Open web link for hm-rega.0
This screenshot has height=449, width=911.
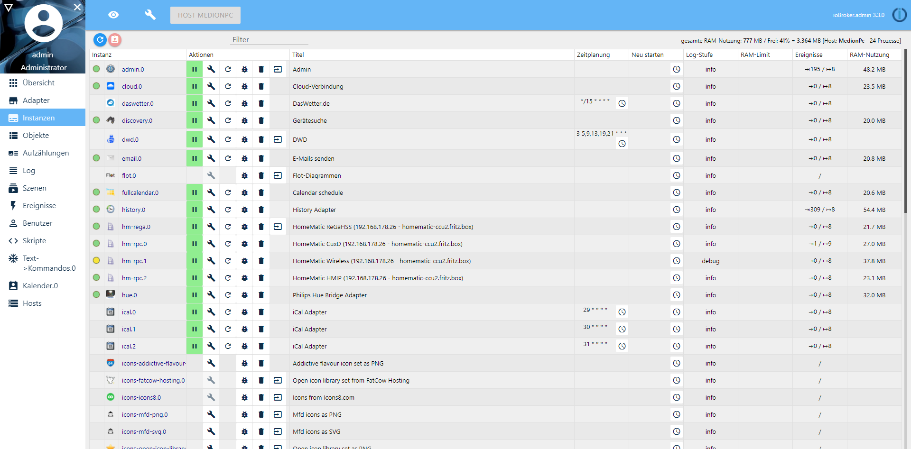click(278, 227)
